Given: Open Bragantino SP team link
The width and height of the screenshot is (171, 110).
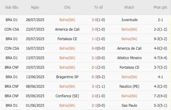Looking at the screenshot, I should coord(67,77).
